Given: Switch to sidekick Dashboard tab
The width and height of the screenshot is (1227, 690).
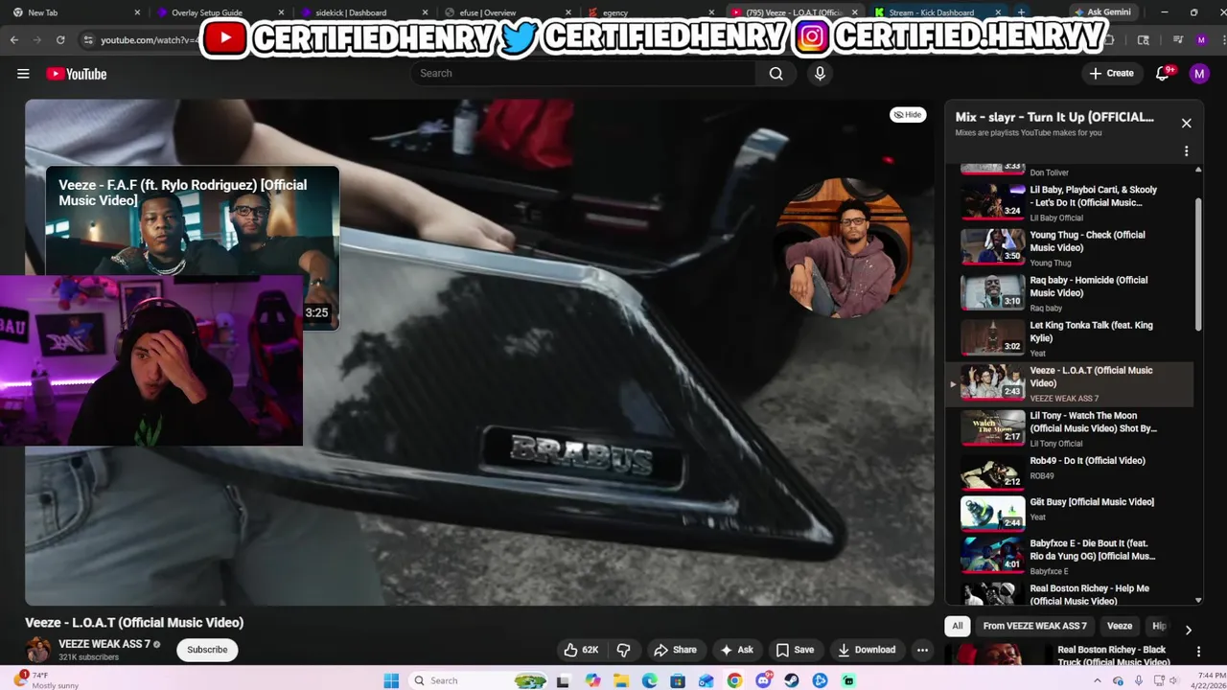Looking at the screenshot, I should (x=364, y=12).
